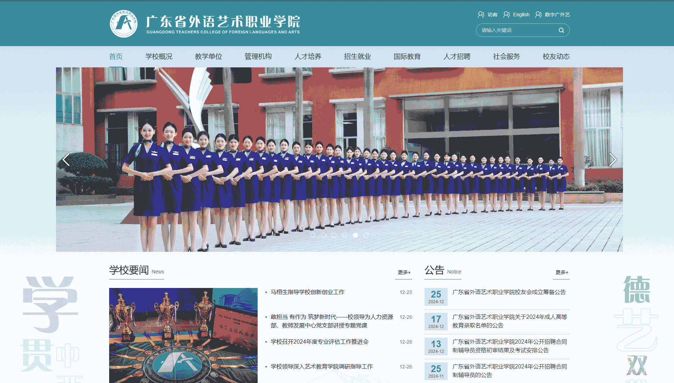Go to previous banner slide arrow
Image resolution: width=674 pixels, height=383 pixels.
(x=66, y=160)
